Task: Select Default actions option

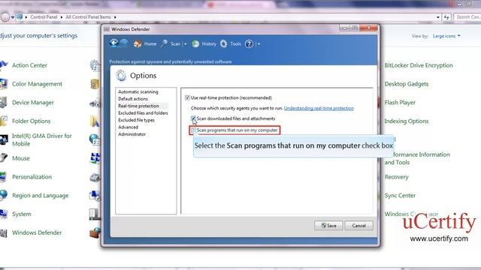Action: [x=133, y=99]
